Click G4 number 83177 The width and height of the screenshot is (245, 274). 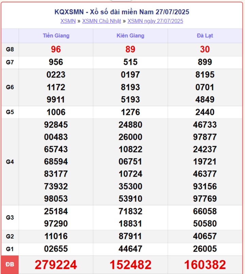[x=56, y=174]
